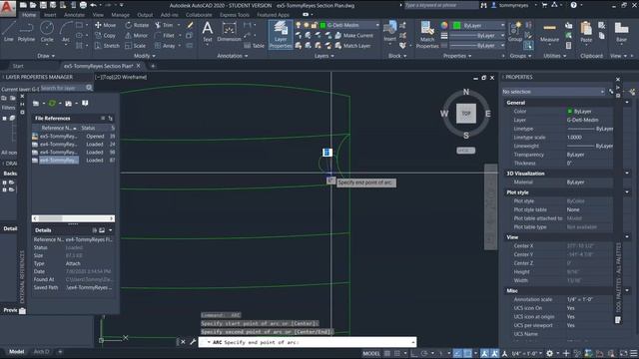
Task: Click the Copy command
Action: [x=106, y=36]
